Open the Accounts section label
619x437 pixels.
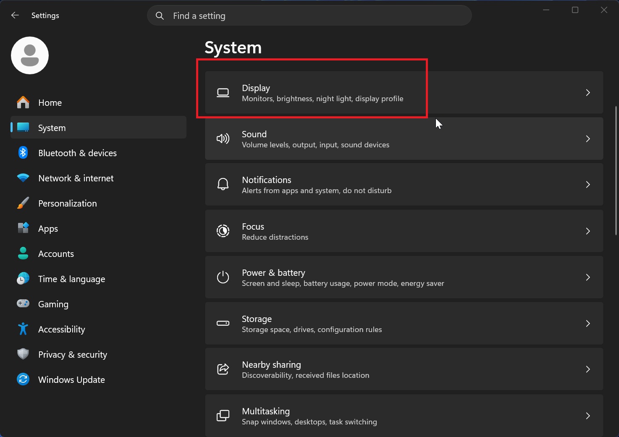[56, 254]
